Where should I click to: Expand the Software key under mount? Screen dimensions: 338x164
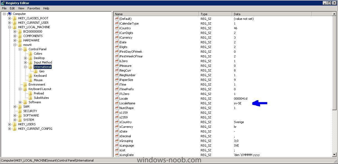[20, 102]
